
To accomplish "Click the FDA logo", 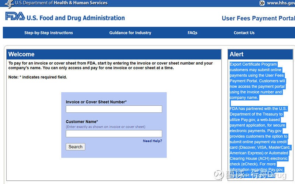I will coord(15,17).
